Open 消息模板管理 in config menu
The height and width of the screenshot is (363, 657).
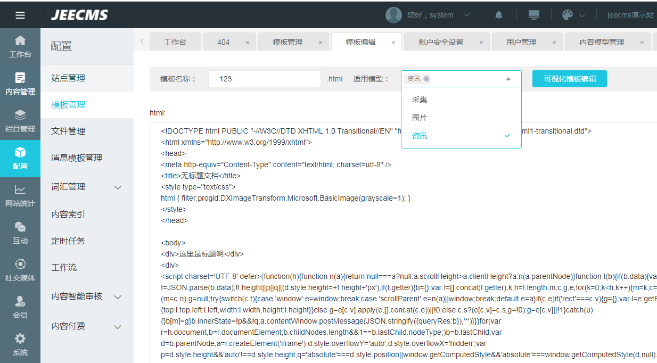pos(87,158)
